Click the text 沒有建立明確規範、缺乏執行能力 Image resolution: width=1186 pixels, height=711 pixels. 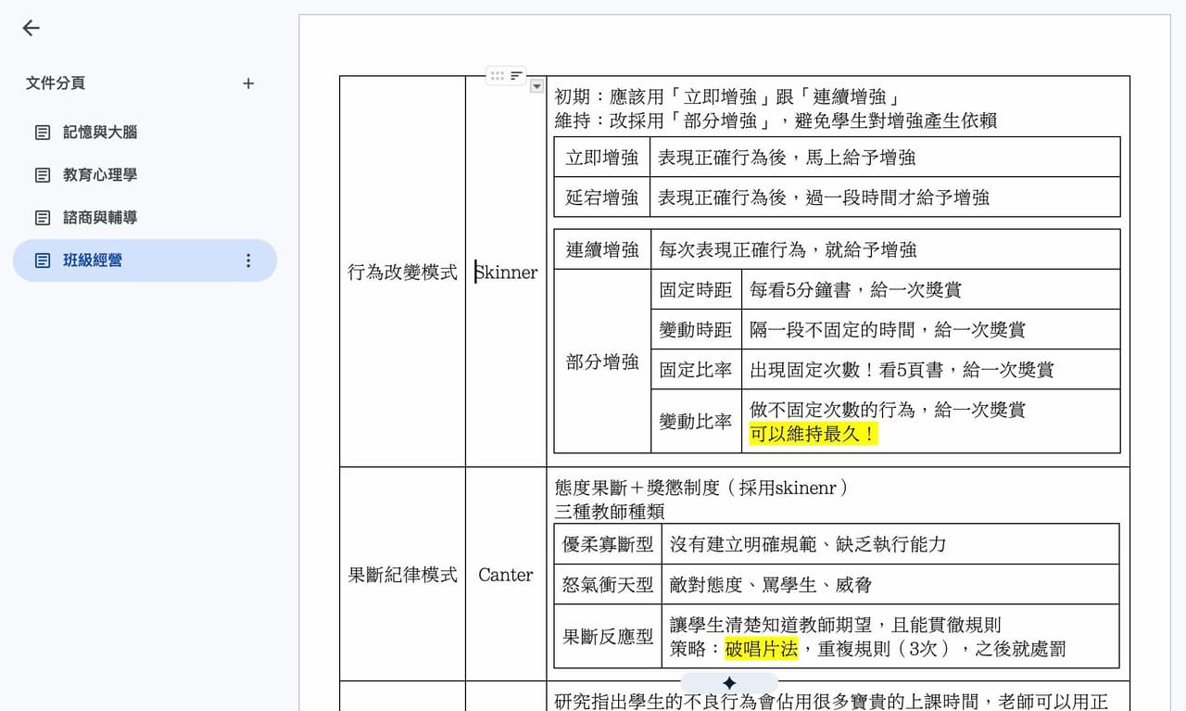point(808,544)
